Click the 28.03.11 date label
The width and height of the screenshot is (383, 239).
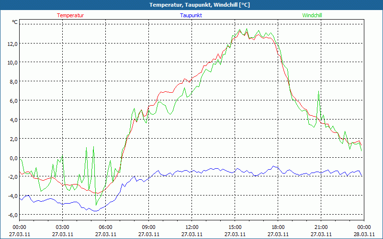point(364,234)
